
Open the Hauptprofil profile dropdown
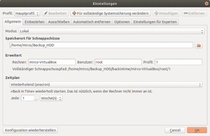click(x=27, y=13)
